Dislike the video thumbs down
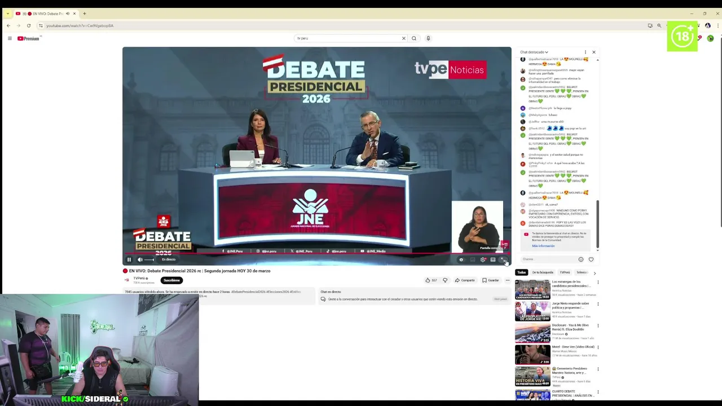 [444, 280]
